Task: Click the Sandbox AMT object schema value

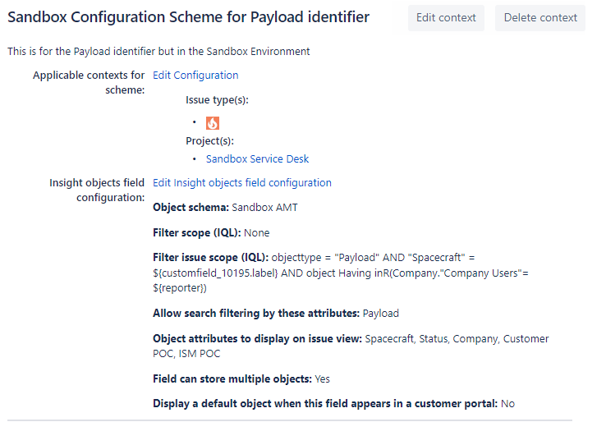Action: 264,207
